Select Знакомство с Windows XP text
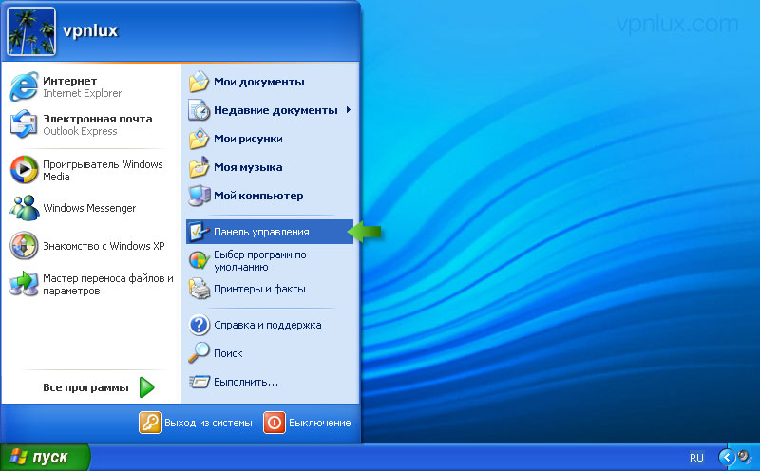 pyautogui.click(x=104, y=246)
